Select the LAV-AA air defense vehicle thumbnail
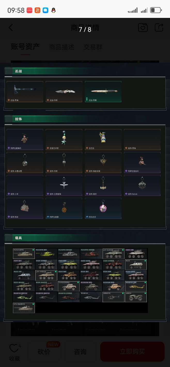The height and width of the screenshot is (367, 170). 46,275
